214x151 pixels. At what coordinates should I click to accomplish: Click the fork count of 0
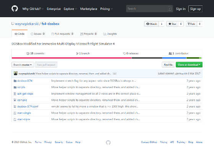click(x=199, y=24)
